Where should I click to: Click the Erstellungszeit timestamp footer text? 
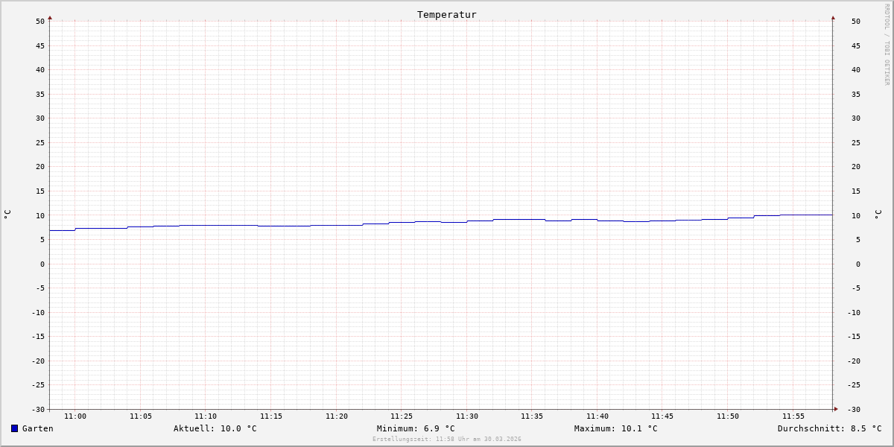click(x=447, y=439)
